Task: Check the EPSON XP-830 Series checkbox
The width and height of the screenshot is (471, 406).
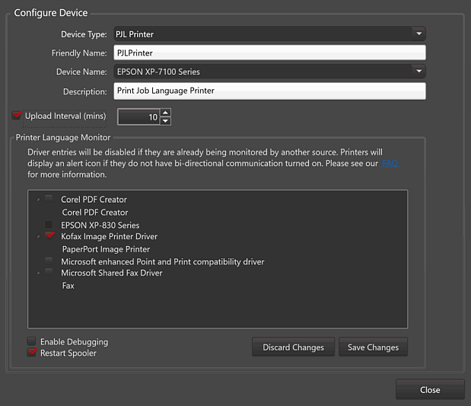Action: pos(49,225)
